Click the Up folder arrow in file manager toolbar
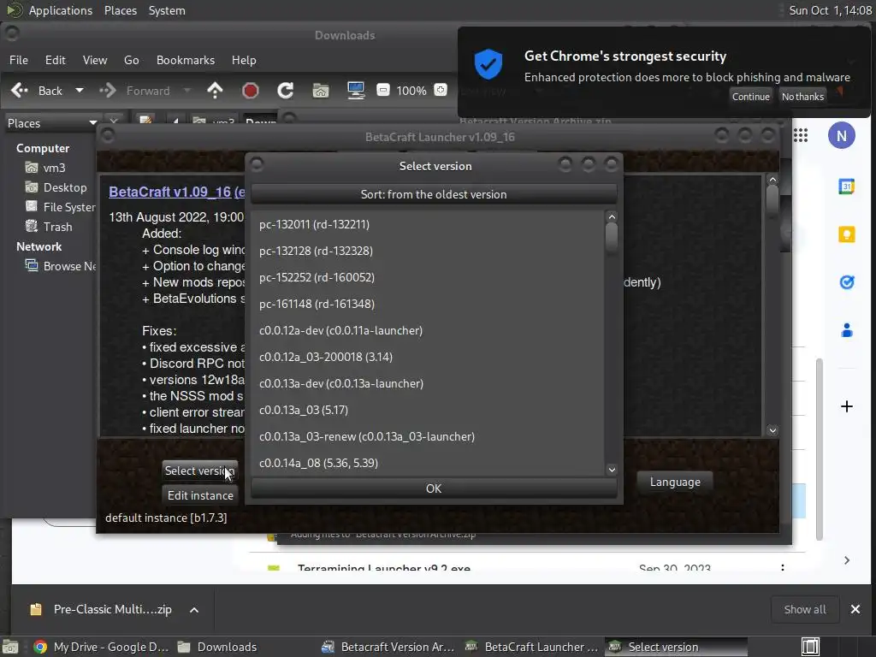Image resolution: width=876 pixels, height=657 pixels. 215,91
